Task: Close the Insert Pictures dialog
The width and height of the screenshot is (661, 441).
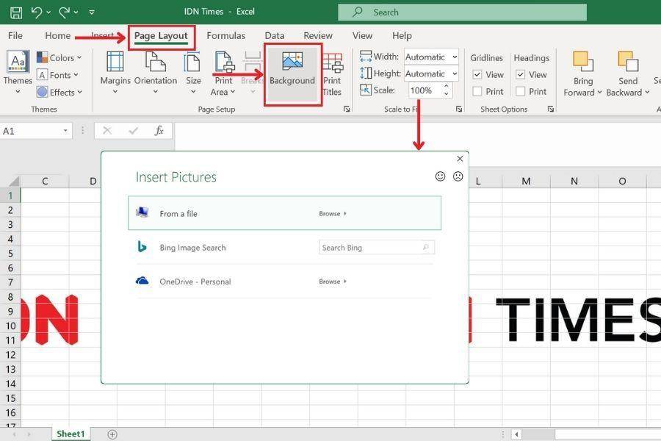Action: coord(460,159)
